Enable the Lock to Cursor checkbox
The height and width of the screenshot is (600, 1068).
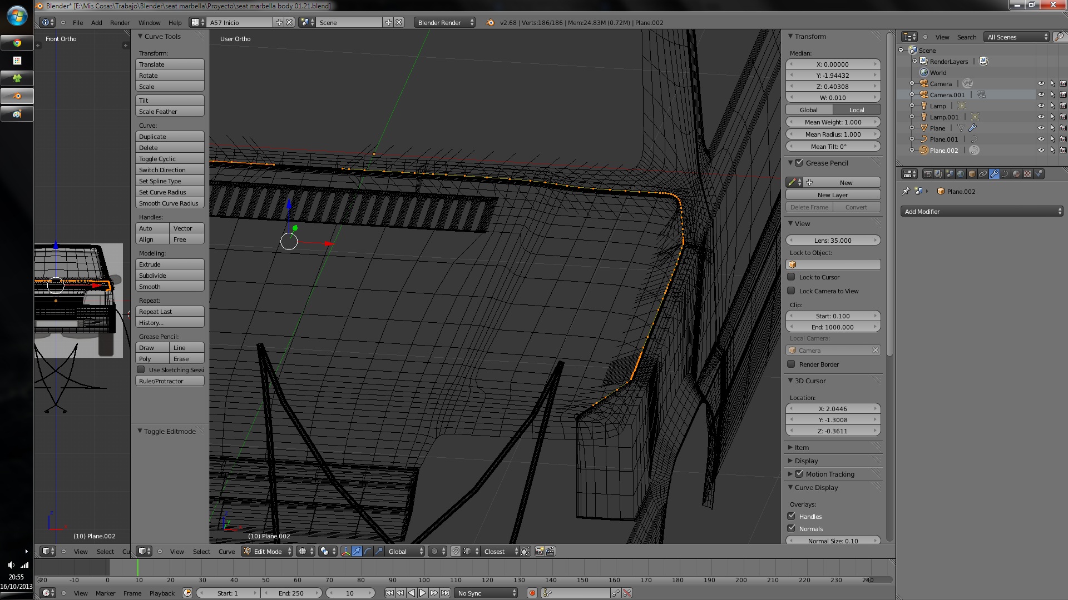click(791, 277)
